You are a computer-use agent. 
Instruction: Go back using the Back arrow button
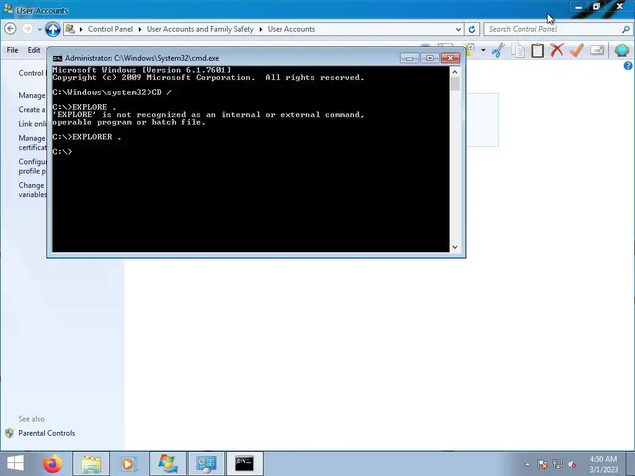coord(11,29)
